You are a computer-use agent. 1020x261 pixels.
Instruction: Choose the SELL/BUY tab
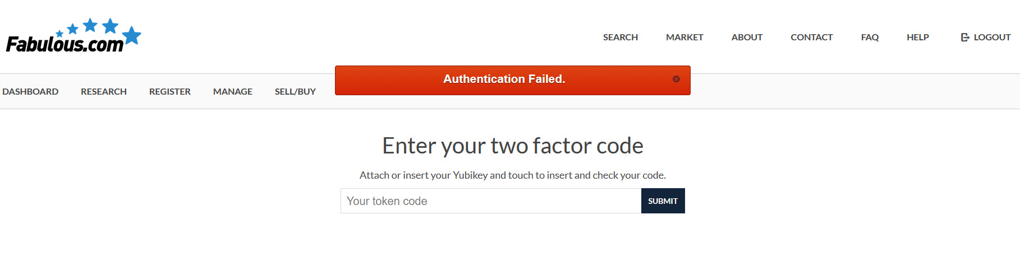[x=295, y=91]
